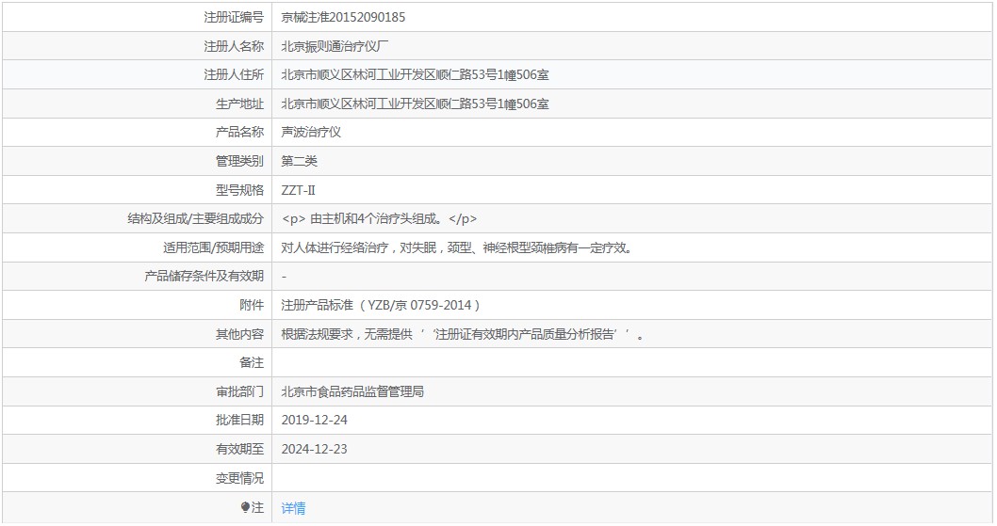Select approval date 2019-12-24
The width and height of the screenshot is (997, 526).
coord(314,420)
